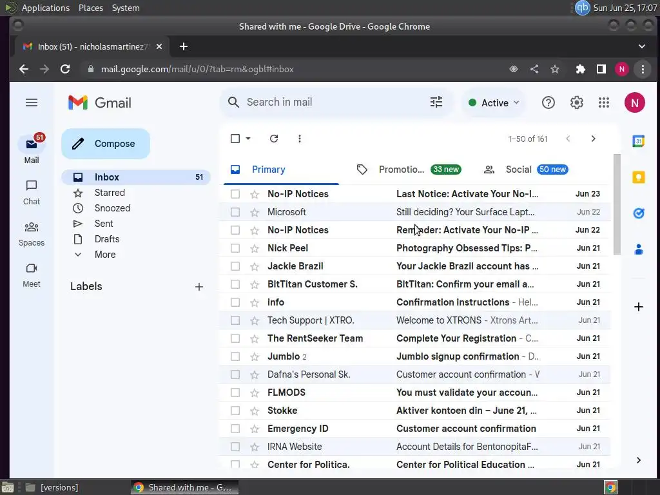Collapse the side panel with the bottom arrow
The width and height of the screenshot is (660, 495).
click(639, 460)
